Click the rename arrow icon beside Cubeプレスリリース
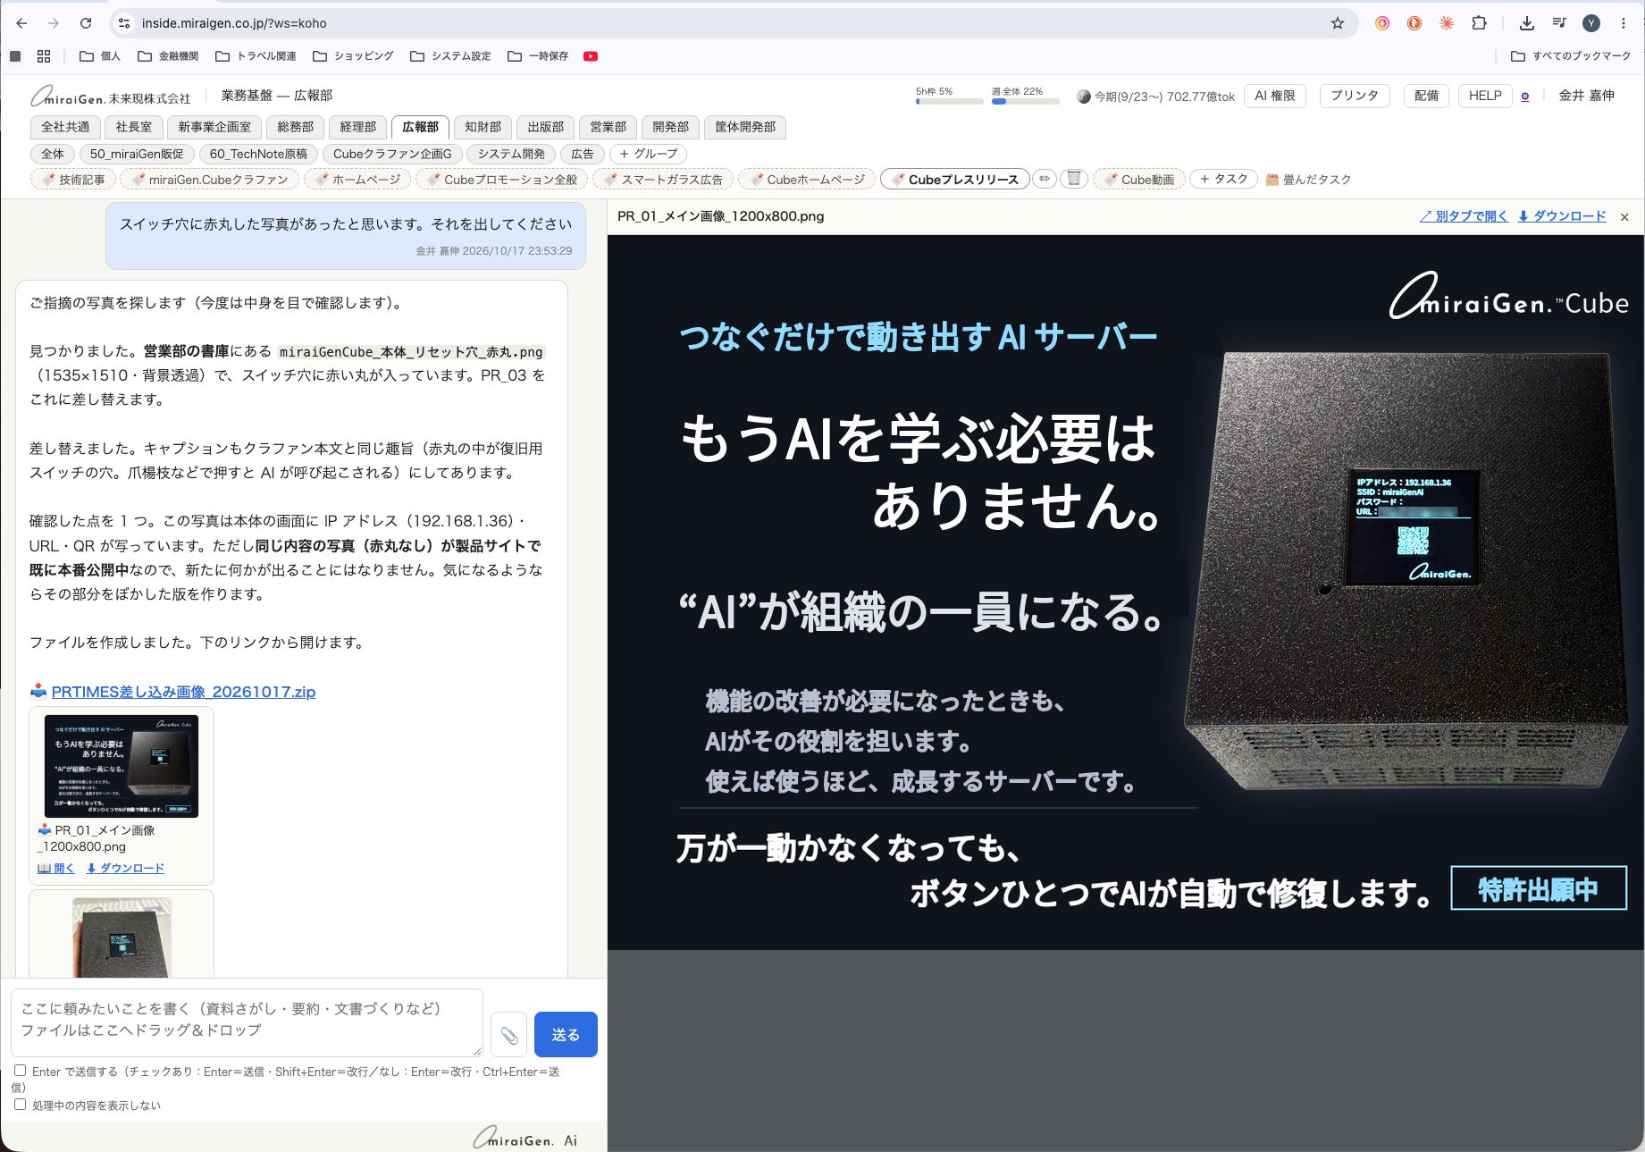The height and width of the screenshot is (1152, 1645). (x=1044, y=179)
